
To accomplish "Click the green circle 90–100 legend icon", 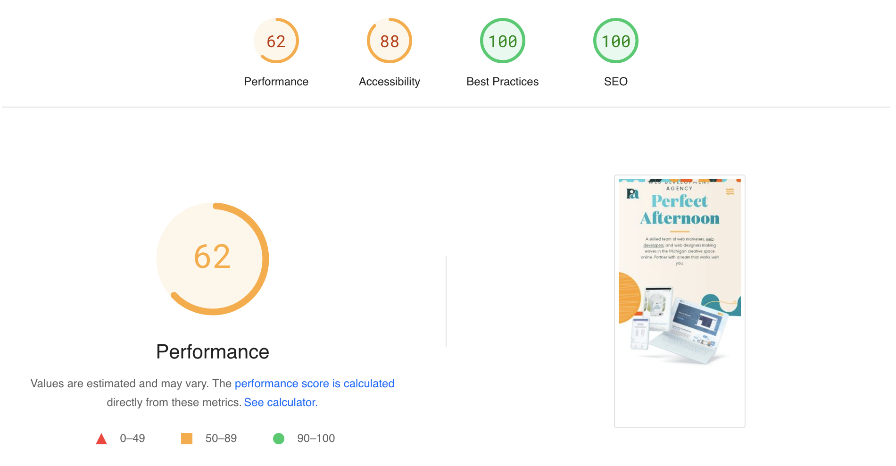I will point(279,439).
